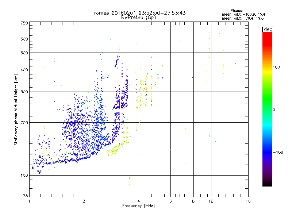Click the x-axis label '1'
292x219 pixels.
29,201
